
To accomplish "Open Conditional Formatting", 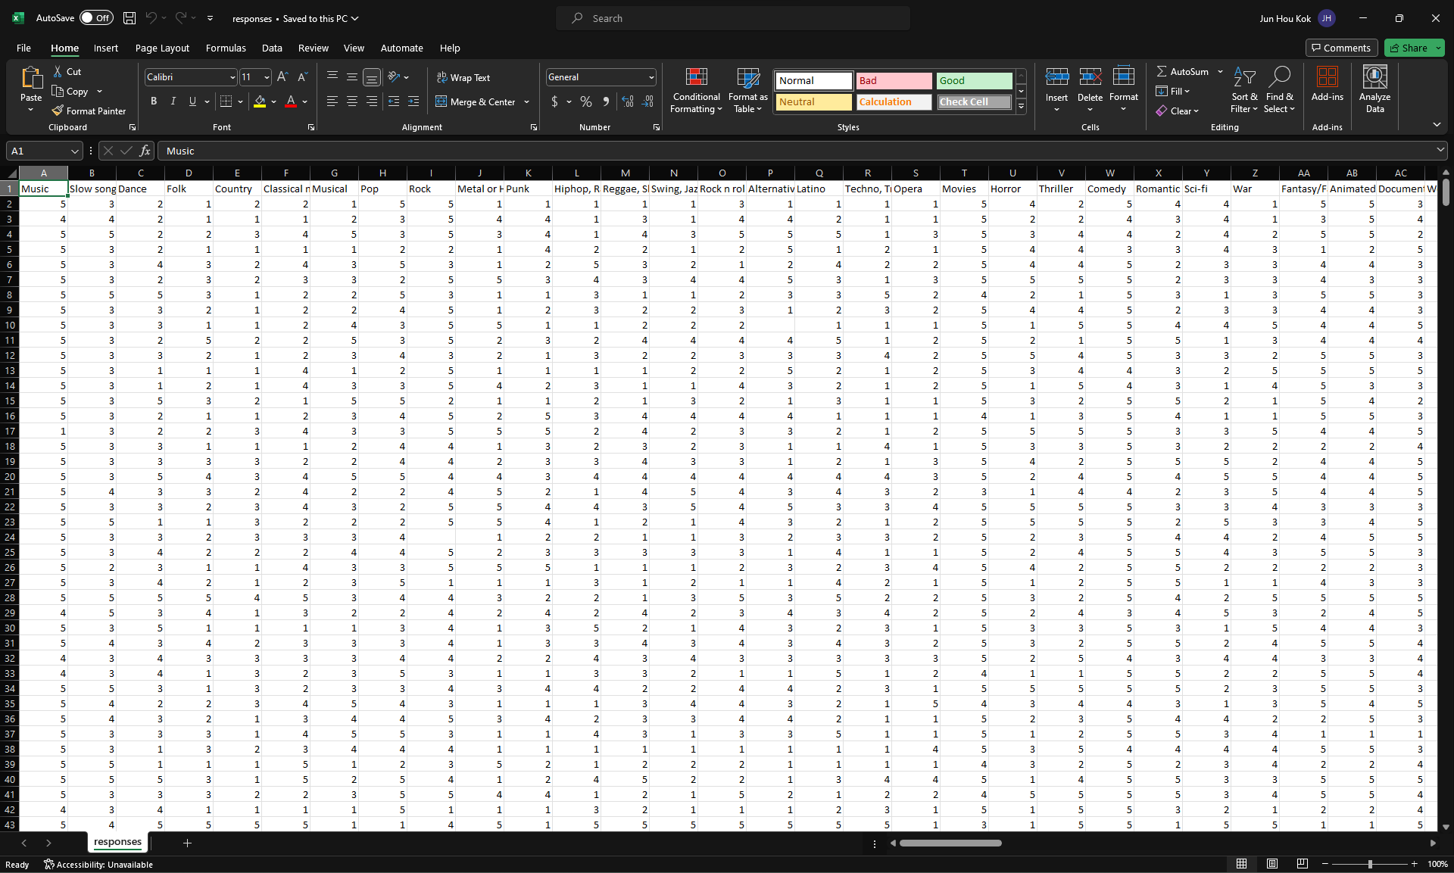I will point(696,91).
